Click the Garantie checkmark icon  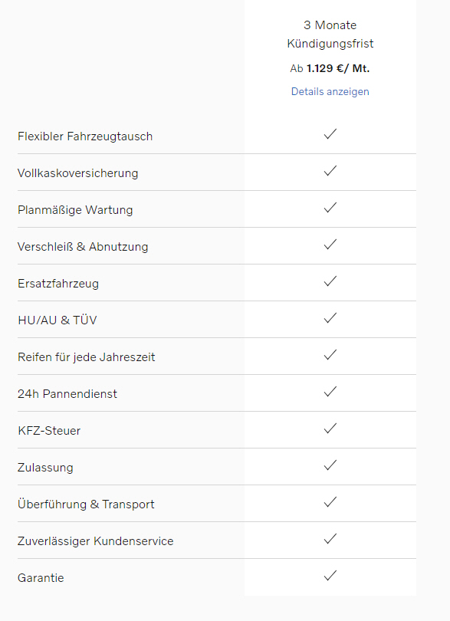(x=330, y=576)
